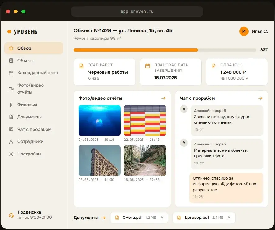
Task: Download the Договор.pdf file via its icon
Action: [229, 218]
